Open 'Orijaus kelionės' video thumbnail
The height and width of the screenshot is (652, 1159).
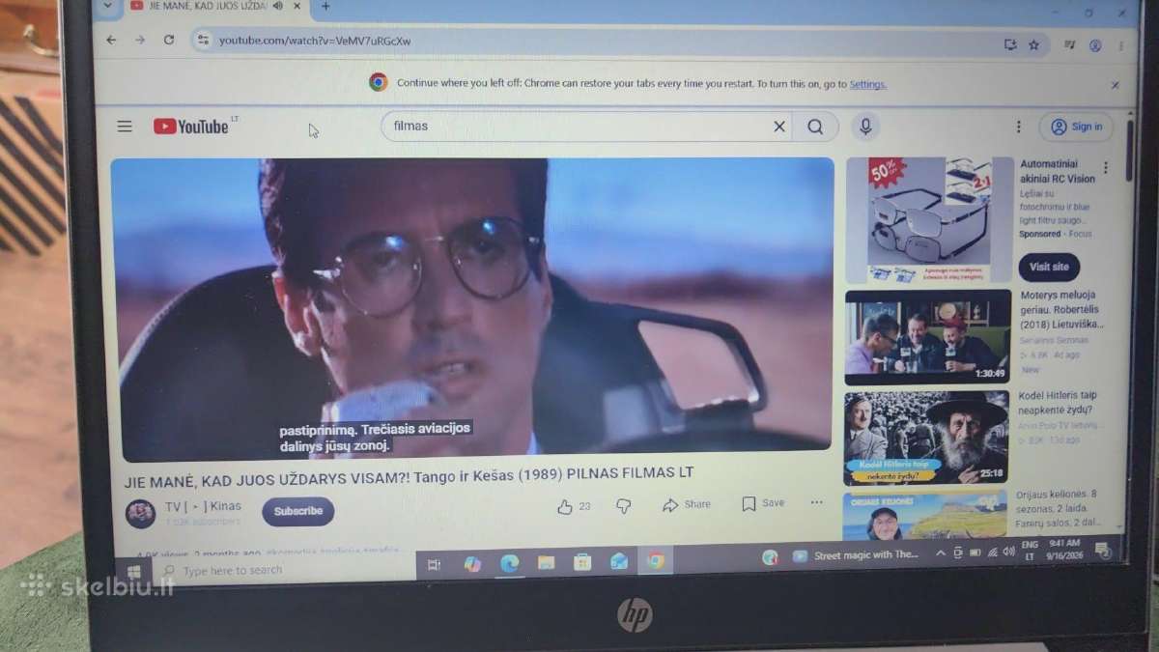pos(925,515)
